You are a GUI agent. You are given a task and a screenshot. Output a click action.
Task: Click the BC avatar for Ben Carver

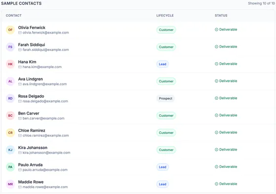coord(10,116)
